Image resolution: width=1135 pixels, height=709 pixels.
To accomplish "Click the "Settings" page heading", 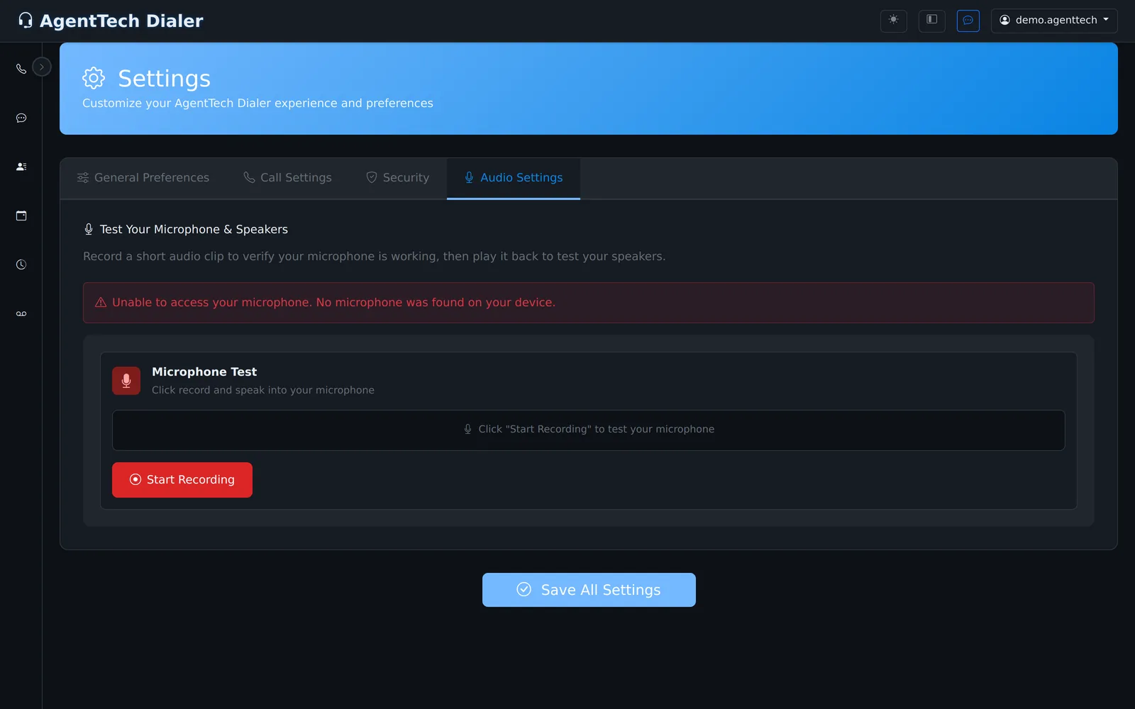I will pyautogui.click(x=165, y=79).
